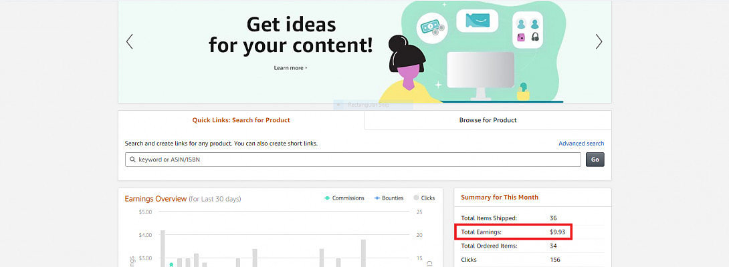This screenshot has width=729, height=267.
Task: Toggle the Commissions series in chart legend
Action: click(344, 198)
